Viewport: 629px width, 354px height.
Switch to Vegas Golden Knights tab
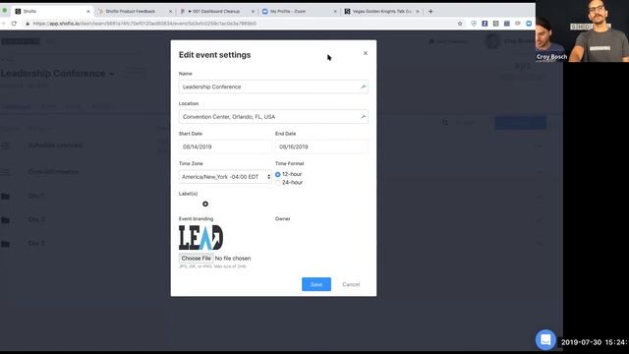click(382, 11)
